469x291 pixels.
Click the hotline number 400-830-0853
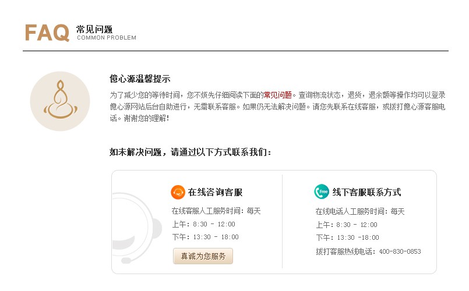point(400,251)
